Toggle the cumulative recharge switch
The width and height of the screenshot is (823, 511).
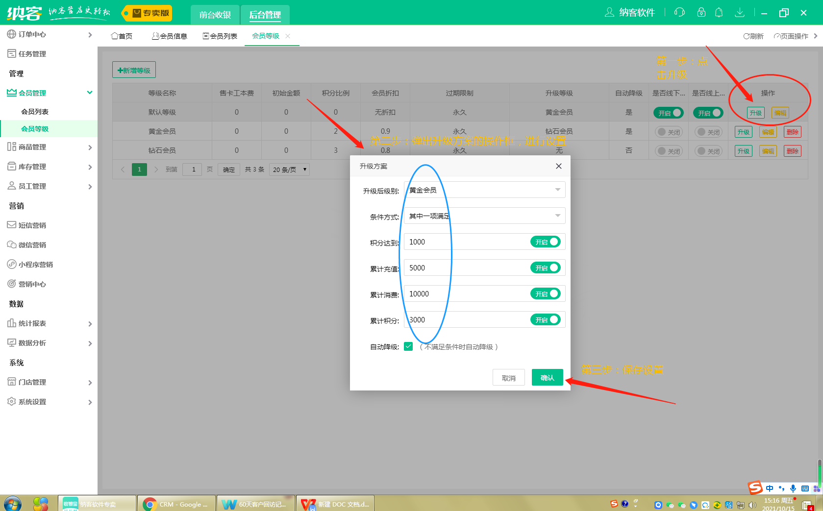point(545,268)
